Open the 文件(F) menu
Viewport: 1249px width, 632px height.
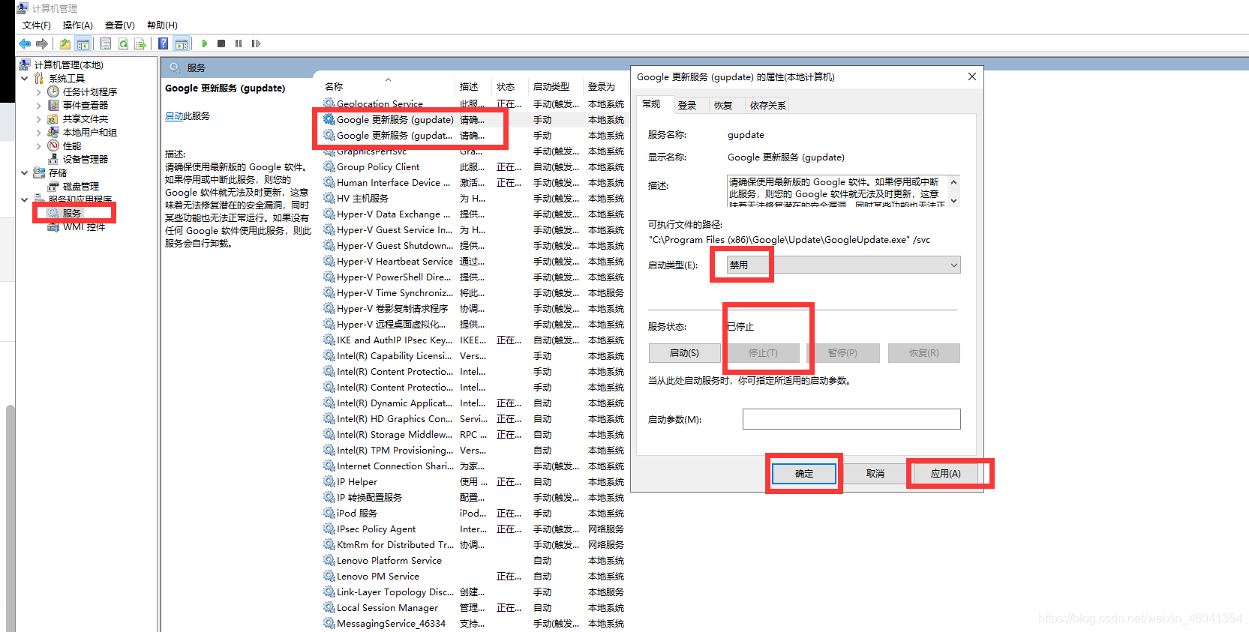click(x=36, y=25)
